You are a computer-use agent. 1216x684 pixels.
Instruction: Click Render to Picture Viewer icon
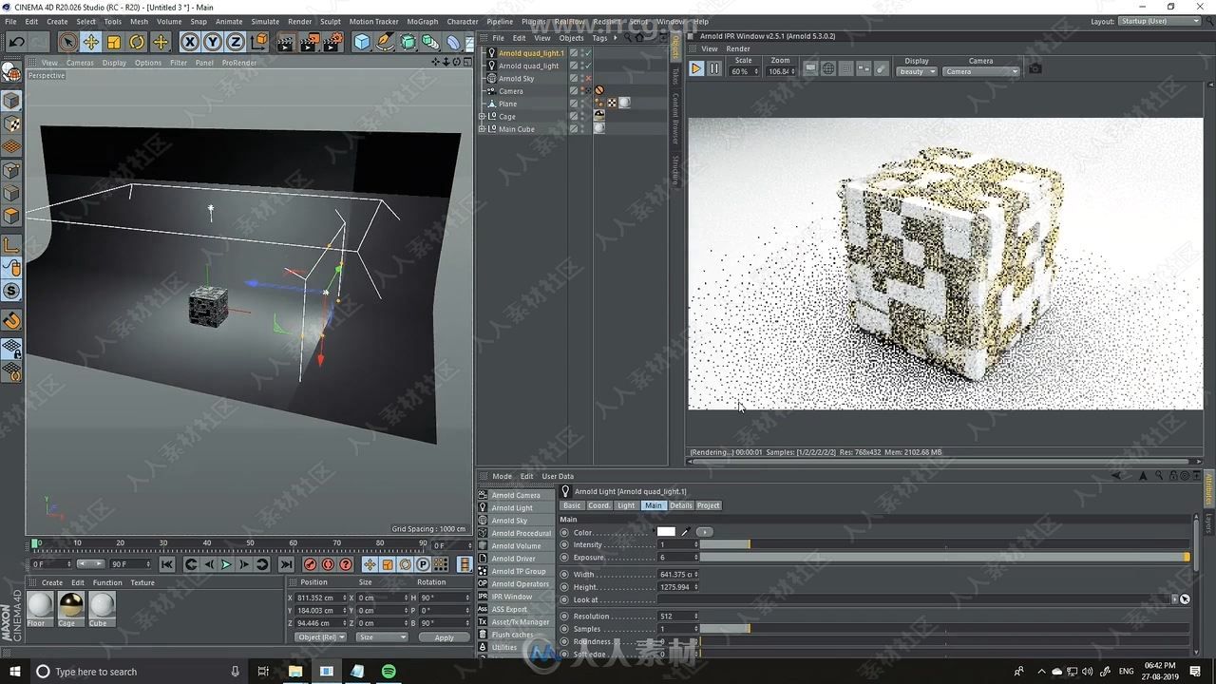coord(309,42)
